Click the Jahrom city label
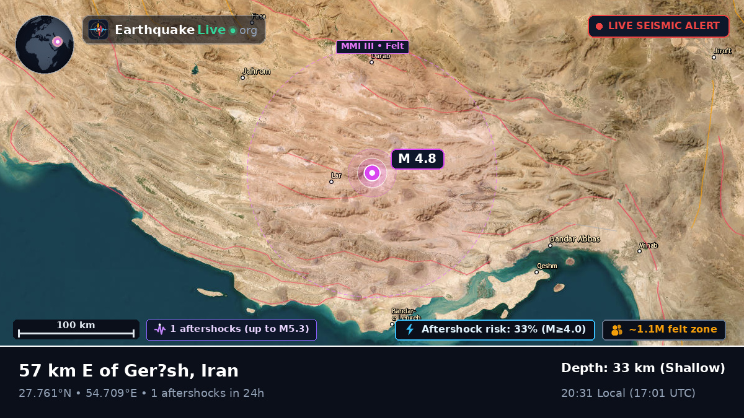744x418 pixels. pyautogui.click(x=257, y=71)
